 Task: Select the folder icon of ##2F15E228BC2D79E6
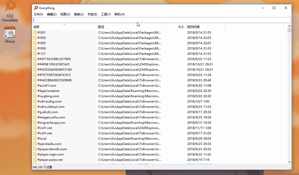coord(35,59)
